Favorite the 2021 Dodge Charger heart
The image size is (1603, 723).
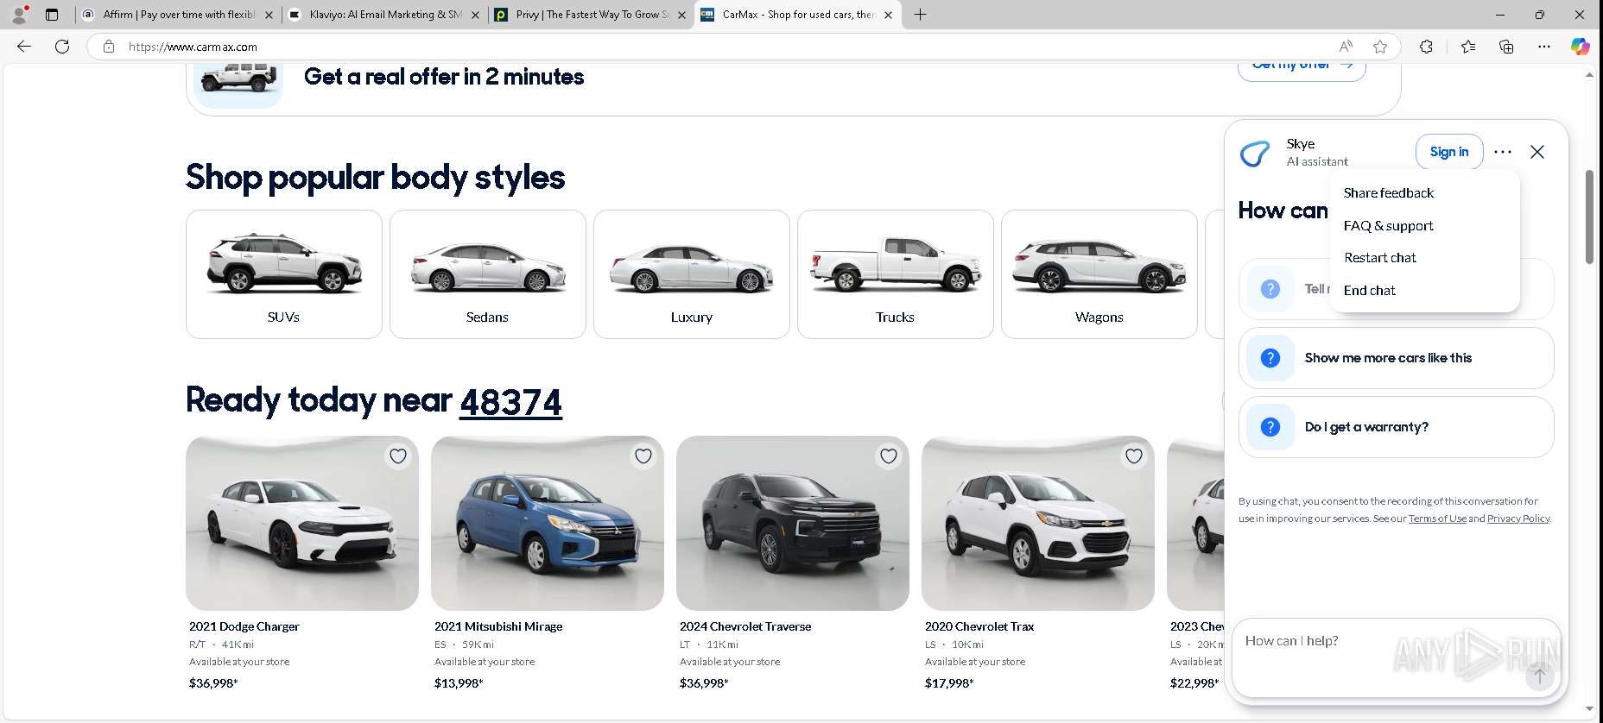pos(398,456)
